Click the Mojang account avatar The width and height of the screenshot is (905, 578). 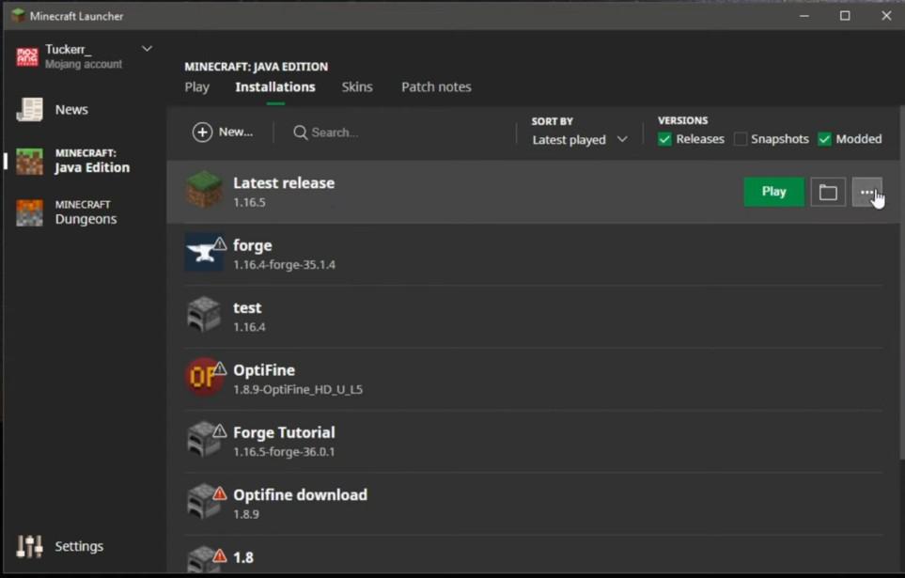click(27, 56)
